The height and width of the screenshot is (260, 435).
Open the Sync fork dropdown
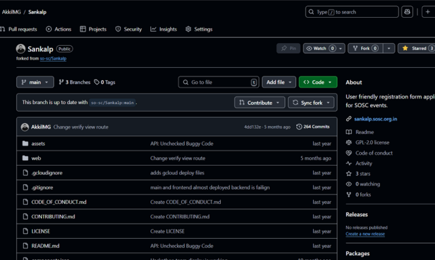coord(311,103)
